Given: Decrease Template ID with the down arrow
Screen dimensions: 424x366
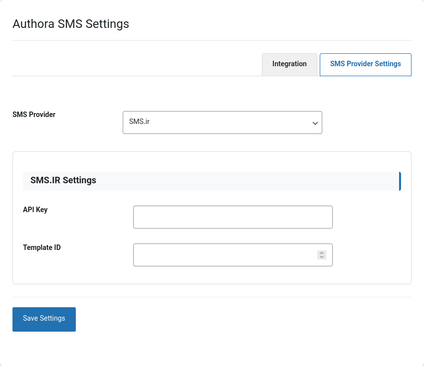Looking at the screenshot, I should [322, 257].
